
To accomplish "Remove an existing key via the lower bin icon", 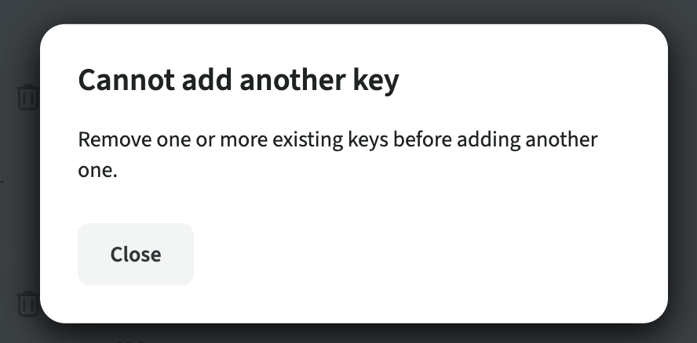I will 27,303.
